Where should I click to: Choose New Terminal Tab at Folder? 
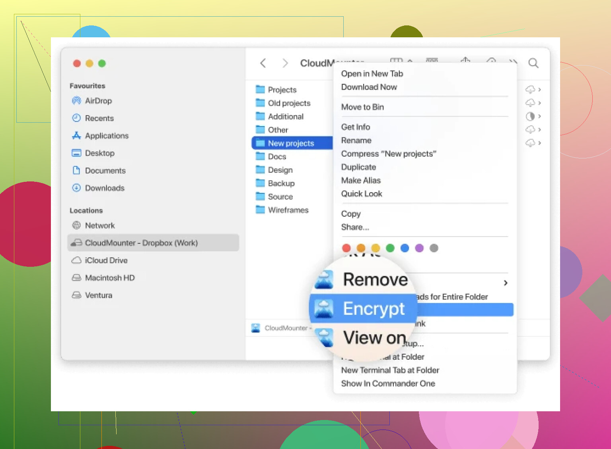pos(390,370)
